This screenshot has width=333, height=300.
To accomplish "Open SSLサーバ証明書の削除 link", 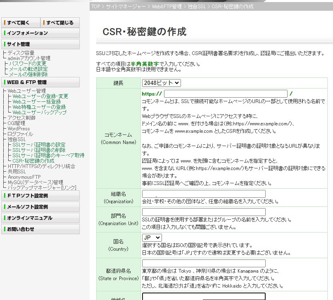I will pos(39,150).
